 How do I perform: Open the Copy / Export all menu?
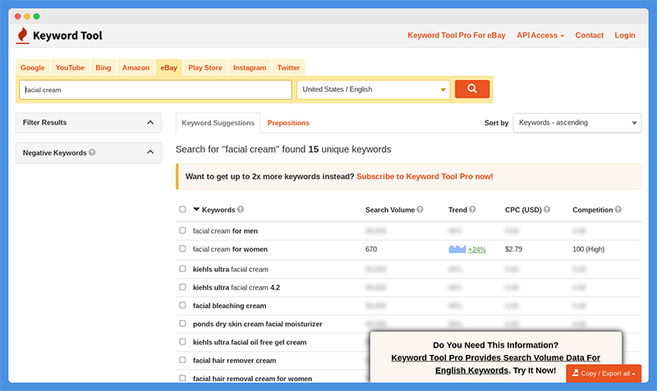pos(604,373)
